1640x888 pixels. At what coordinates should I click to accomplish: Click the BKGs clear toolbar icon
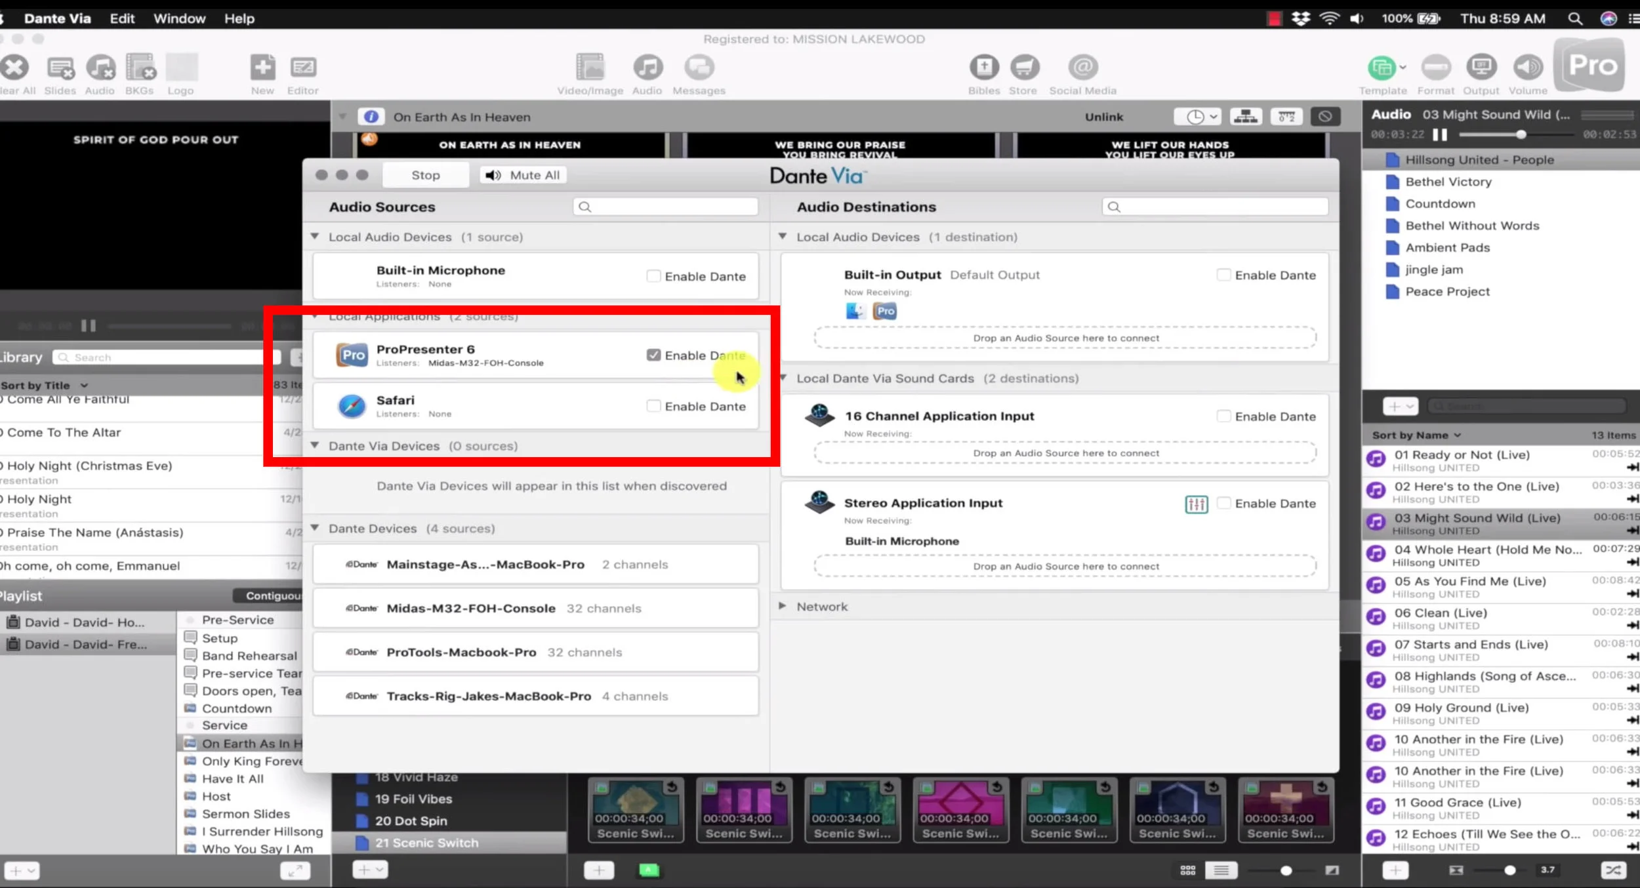[140, 68]
